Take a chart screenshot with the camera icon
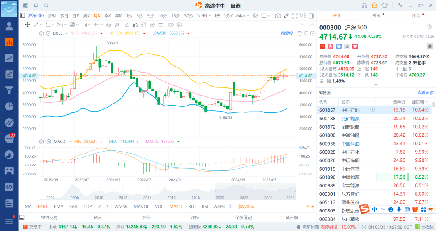The height and width of the screenshot is (231, 436). 278,16
